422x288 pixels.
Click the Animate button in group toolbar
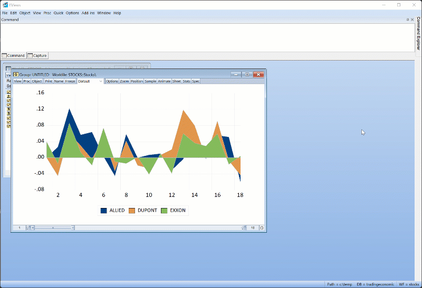tap(165, 82)
